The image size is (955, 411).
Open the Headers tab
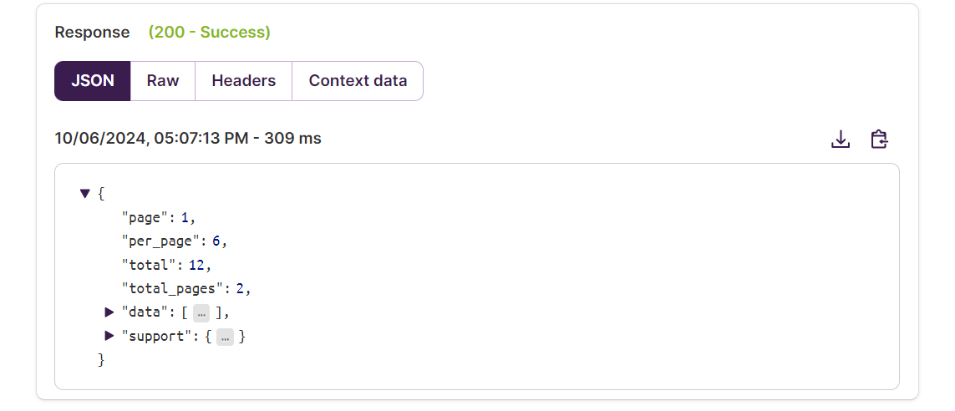pos(244,81)
